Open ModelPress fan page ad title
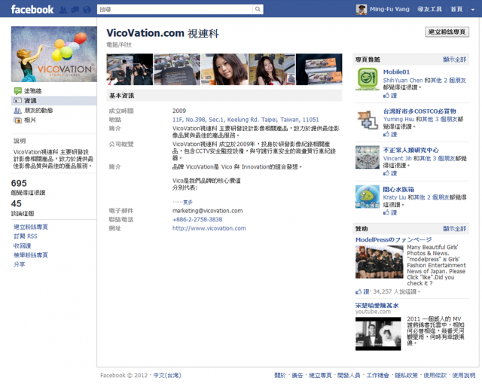The width and height of the screenshot is (482, 384). (393, 239)
